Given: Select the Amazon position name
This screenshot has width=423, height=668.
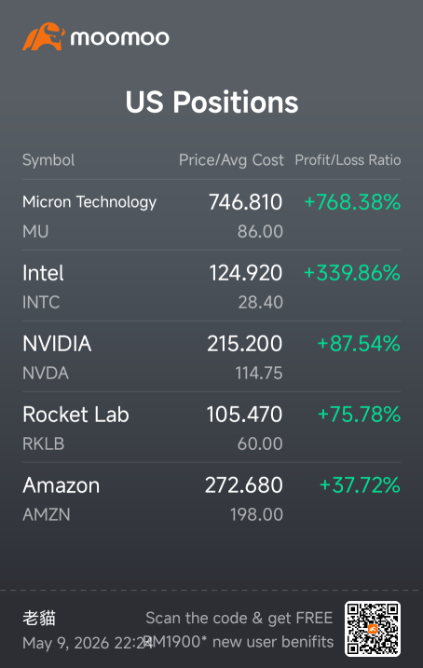Looking at the screenshot, I should click(61, 485).
